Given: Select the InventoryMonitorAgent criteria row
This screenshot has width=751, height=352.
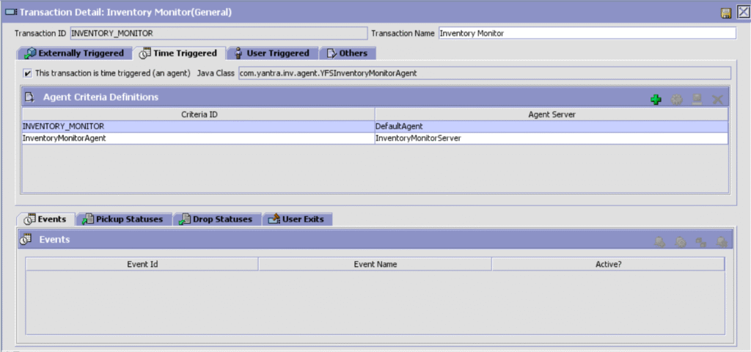Looking at the screenshot, I should 198,138.
